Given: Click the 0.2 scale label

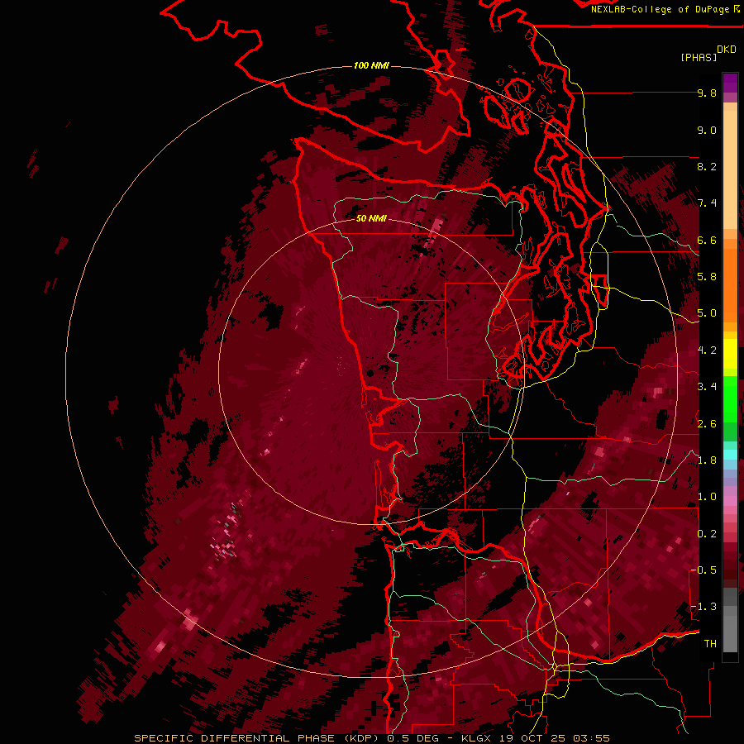Looking at the screenshot, I should click(x=707, y=534).
